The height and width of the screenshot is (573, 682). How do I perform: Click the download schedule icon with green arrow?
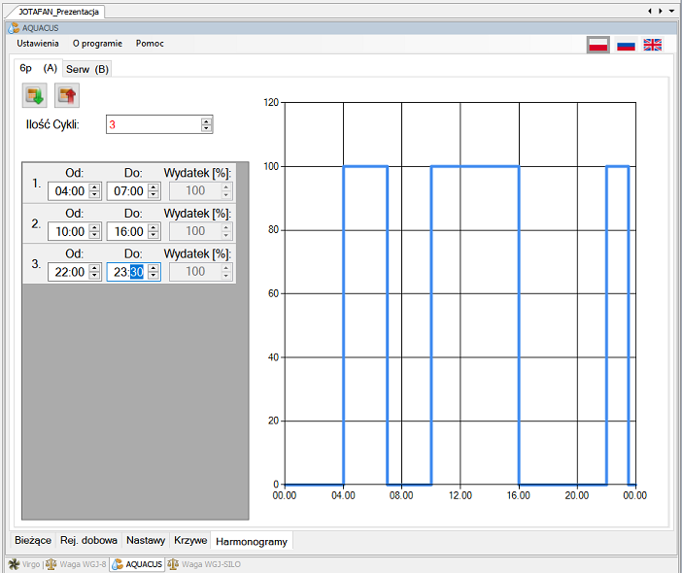tap(34, 95)
